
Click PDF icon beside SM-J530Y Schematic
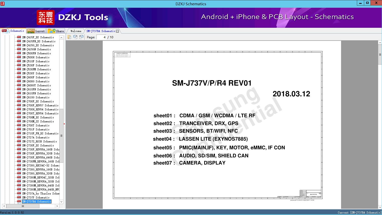[x=19, y=73]
